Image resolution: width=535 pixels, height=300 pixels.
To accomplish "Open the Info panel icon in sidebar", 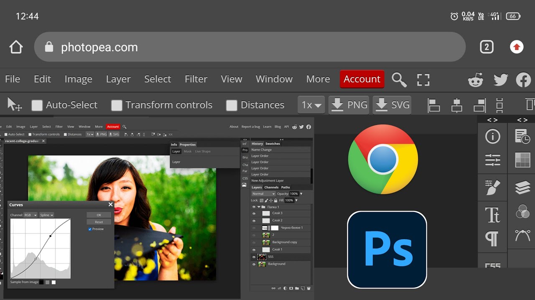I will click(x=493, y=137).
